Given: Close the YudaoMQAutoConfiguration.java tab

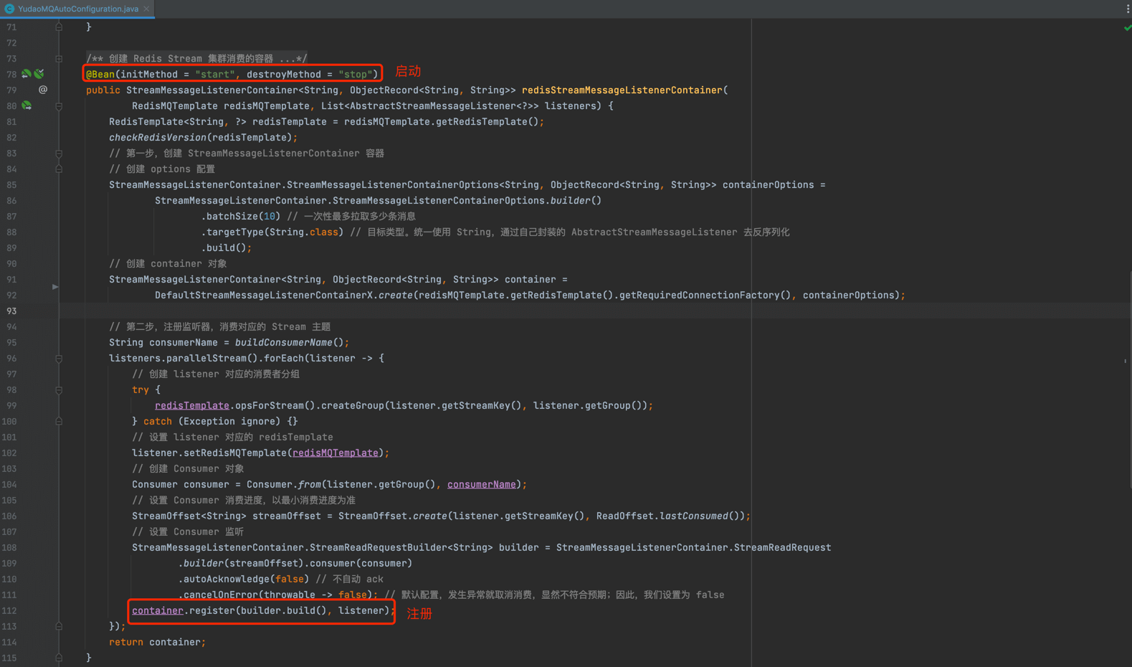Looking at the screenshot, I should pyautogui.click(x=146, y=9).
